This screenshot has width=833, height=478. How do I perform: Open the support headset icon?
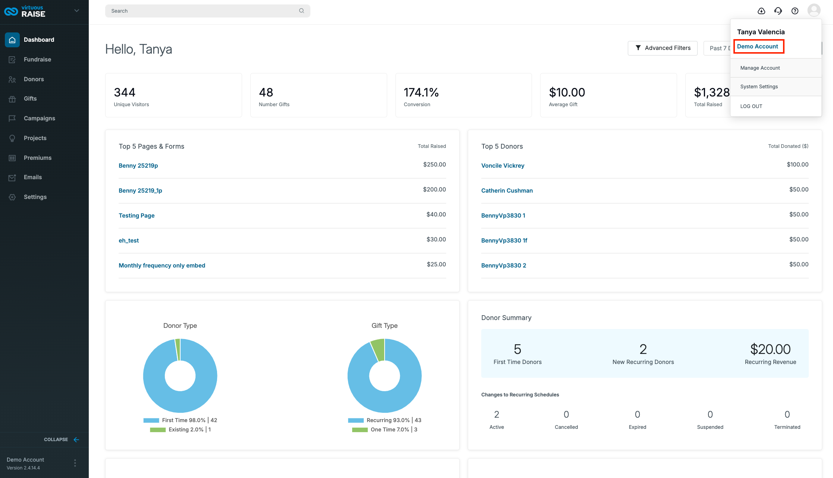click(778, 11)
